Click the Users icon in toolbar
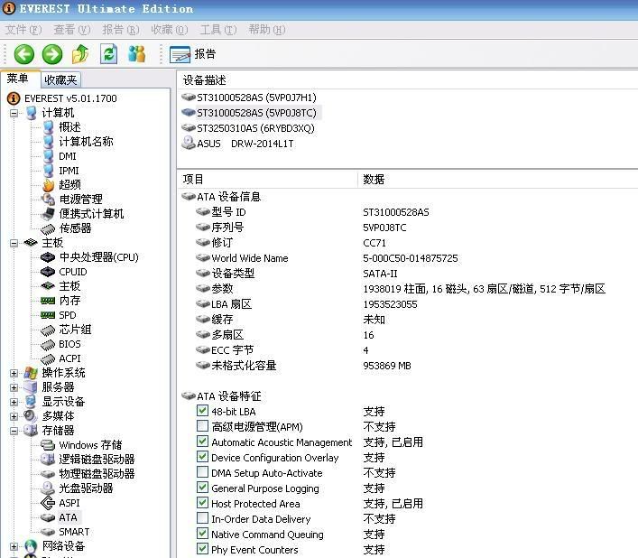 click(x=137, y=54)
